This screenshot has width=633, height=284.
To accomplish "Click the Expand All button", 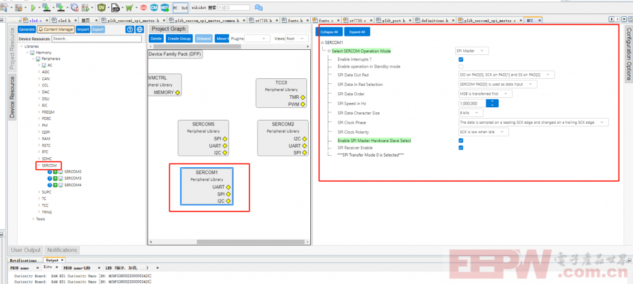I will point(357,32).
